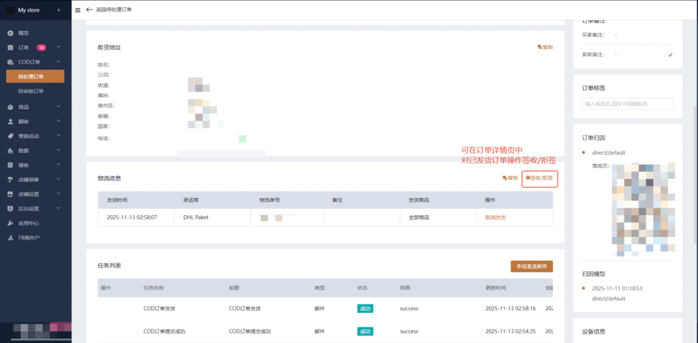
Task: Click the 营销活动 tag icon
Action: (x=10, y=136)
